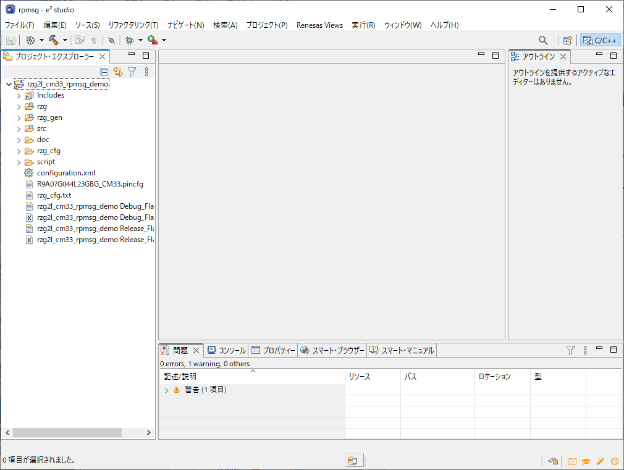The image size is (624, 470).
Task: Toggle Link with Editor in Project Explorer
Action: 118,72
